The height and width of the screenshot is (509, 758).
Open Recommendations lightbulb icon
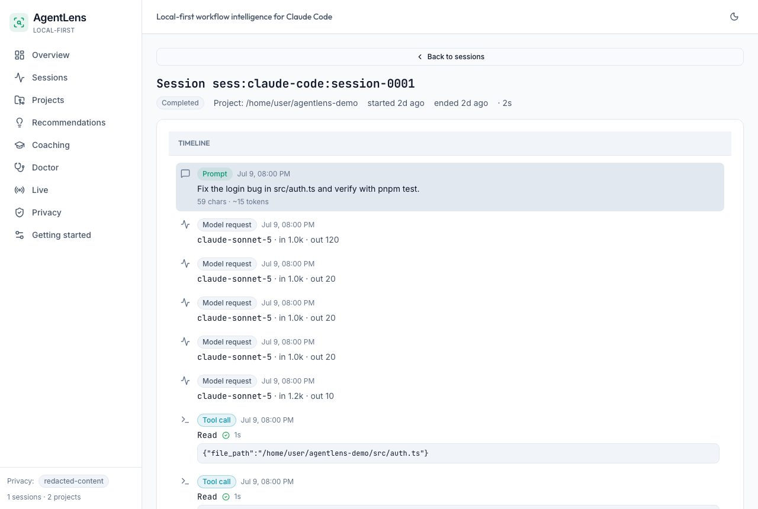click(x=20, y=123)
